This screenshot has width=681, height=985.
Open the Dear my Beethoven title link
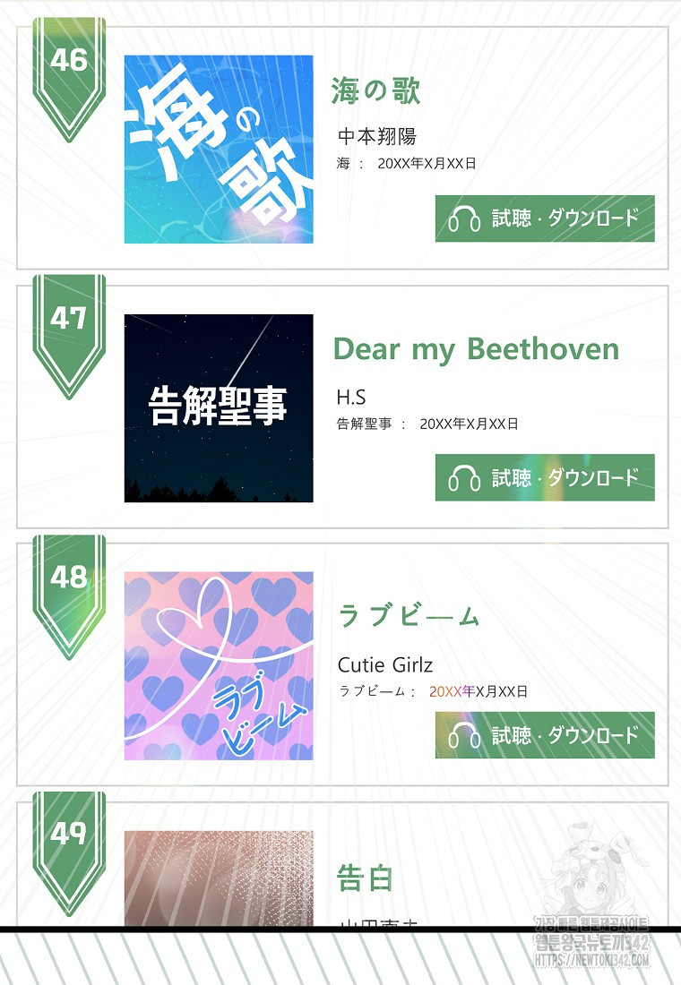point(476,348)
